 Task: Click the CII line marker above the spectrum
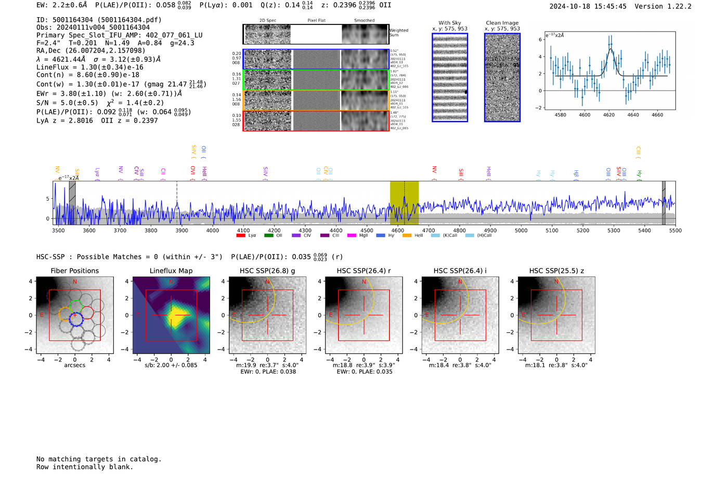163,173
